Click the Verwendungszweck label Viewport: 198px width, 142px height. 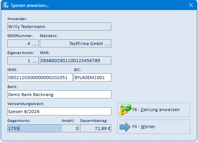pyautogui.click(x=26, y=104)
